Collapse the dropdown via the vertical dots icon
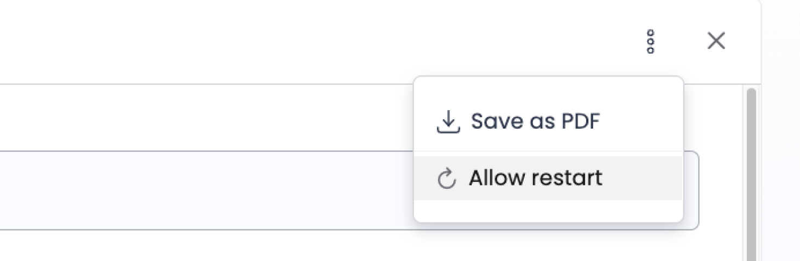 tap(651, 41)
